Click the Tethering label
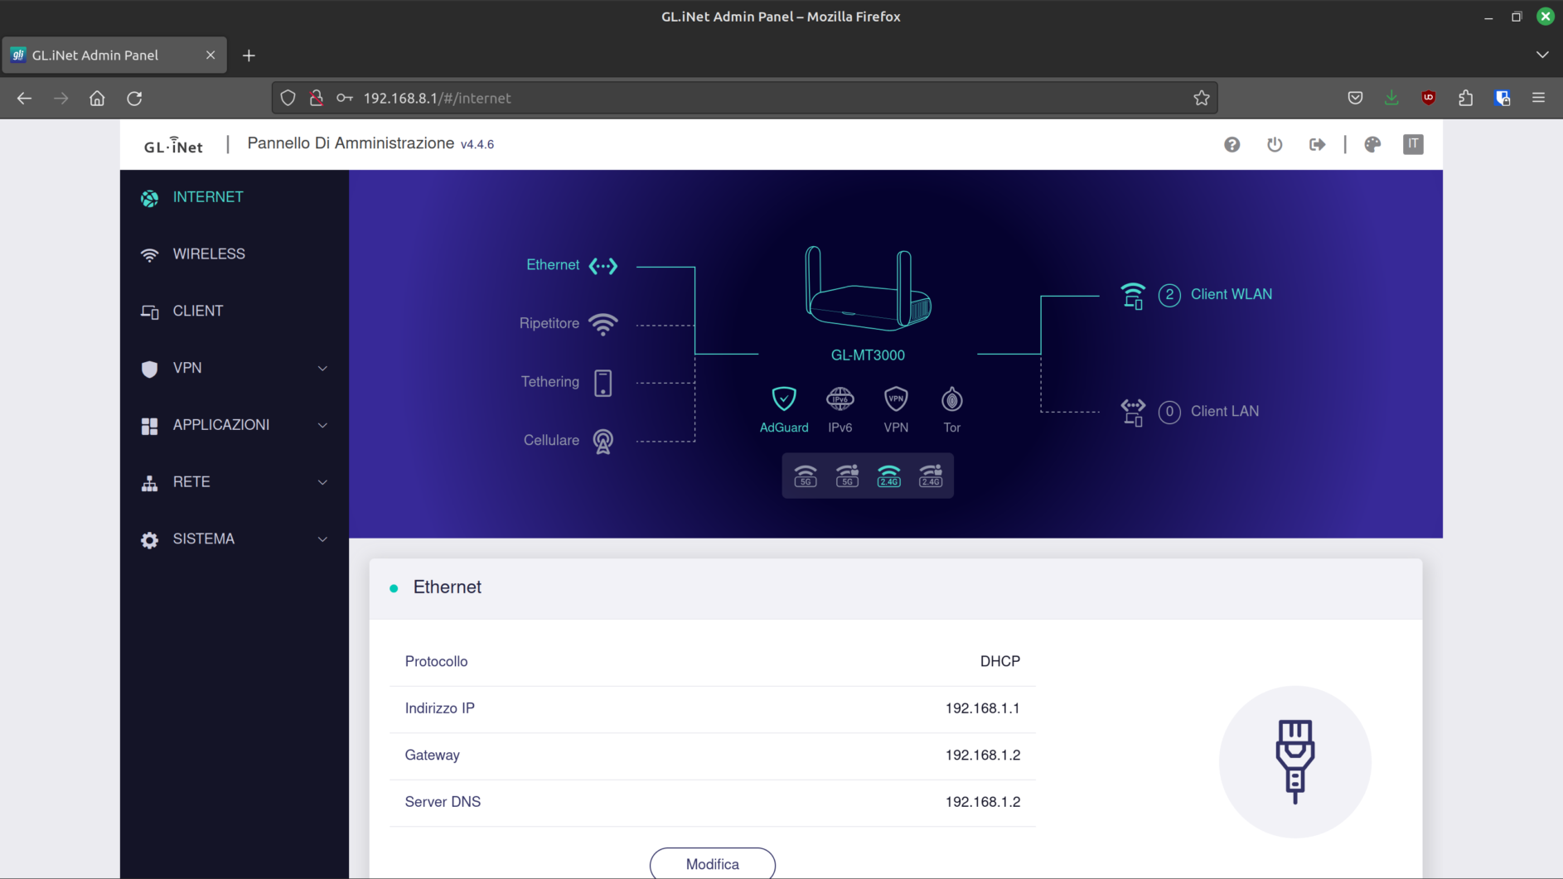Image resolution: width=1563 pixels, height=879 pixels. (x=550, y=381)
